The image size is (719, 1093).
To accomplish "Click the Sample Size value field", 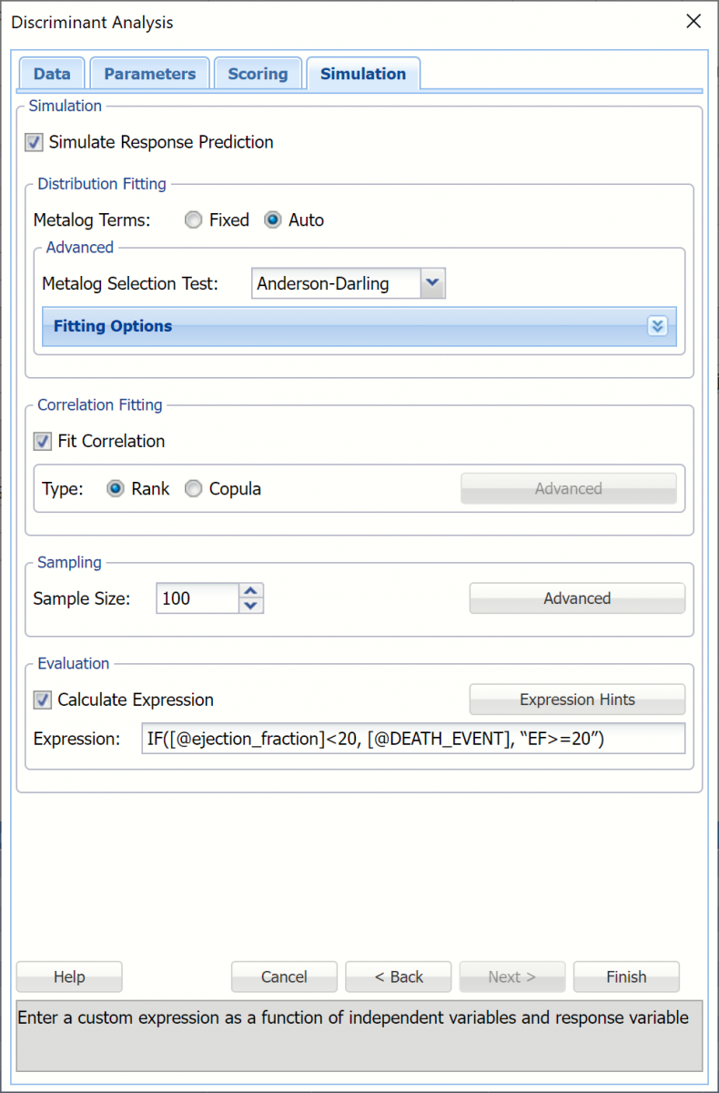I will click(197, 598).
